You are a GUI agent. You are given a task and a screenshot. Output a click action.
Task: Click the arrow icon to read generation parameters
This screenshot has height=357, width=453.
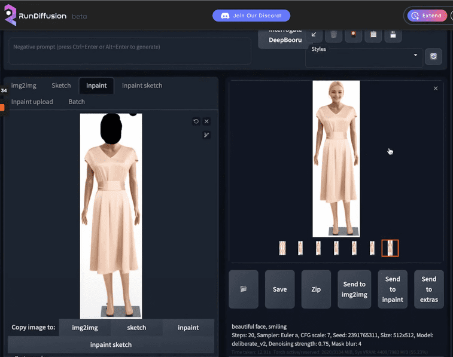tap(314, 35)
